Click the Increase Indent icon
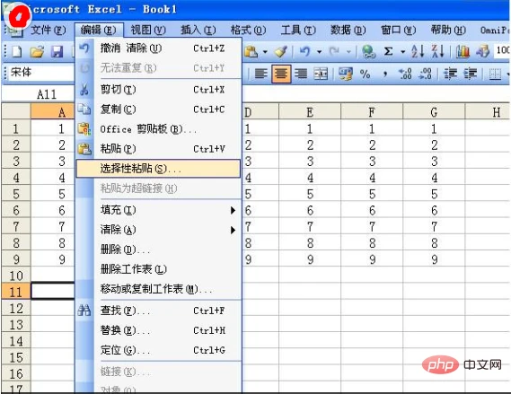Screen dimensions: 511x394 tap(471, 74)
